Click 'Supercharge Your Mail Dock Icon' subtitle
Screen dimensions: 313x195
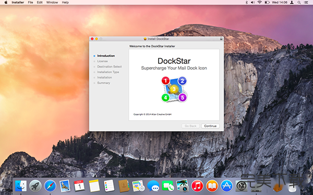click(174, 68)
